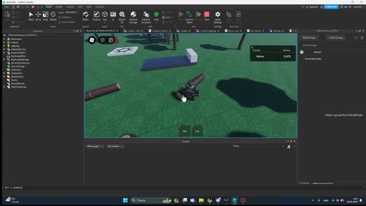The image size is (366, 206).
Task: Activate the Move tool
Action: [x=38, y=16]
